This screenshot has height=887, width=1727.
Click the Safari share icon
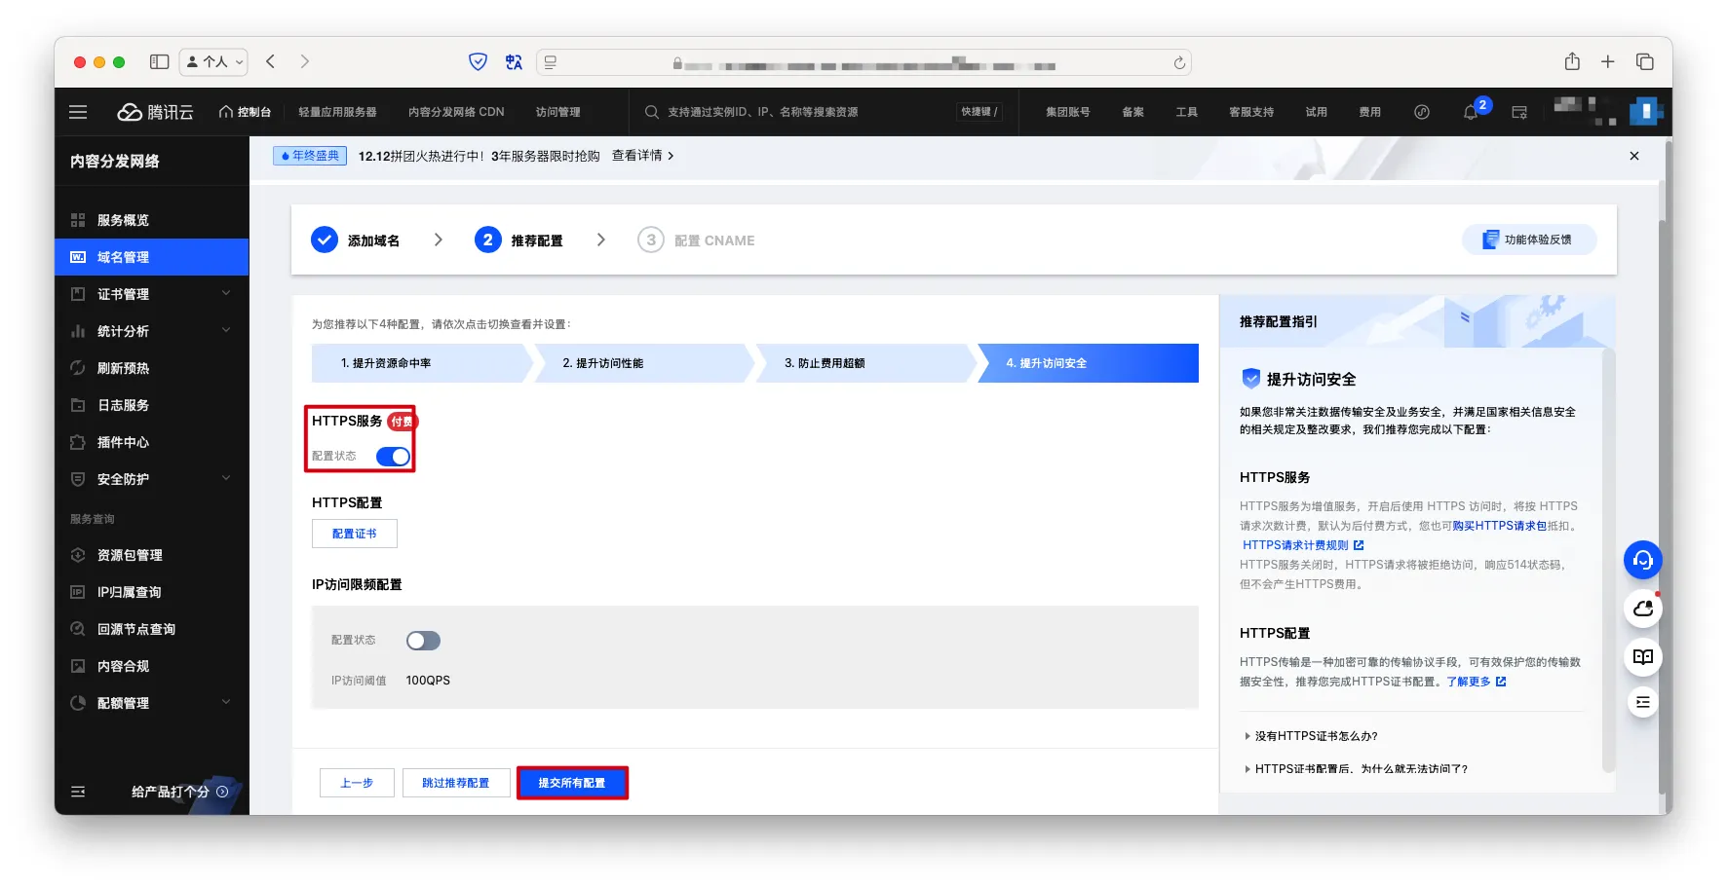[x=1572, y=61]
